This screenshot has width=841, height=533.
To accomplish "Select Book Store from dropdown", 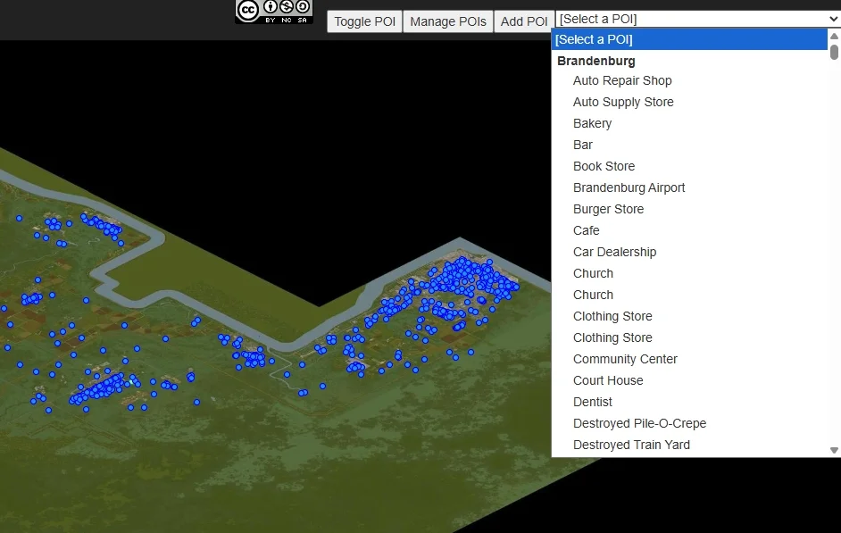I will coord(690,166).
